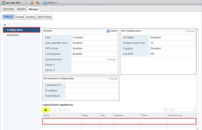Switch to the Summary tab
Viewport: 202px width, 130px height.
click(8, 9)
